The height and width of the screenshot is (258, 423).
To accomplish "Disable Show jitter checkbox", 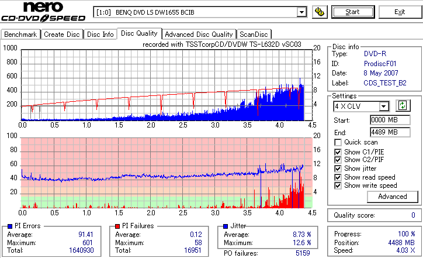I will pos(338,168).
